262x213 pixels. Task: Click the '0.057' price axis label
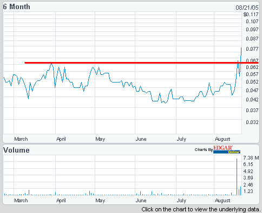[252, 74]
